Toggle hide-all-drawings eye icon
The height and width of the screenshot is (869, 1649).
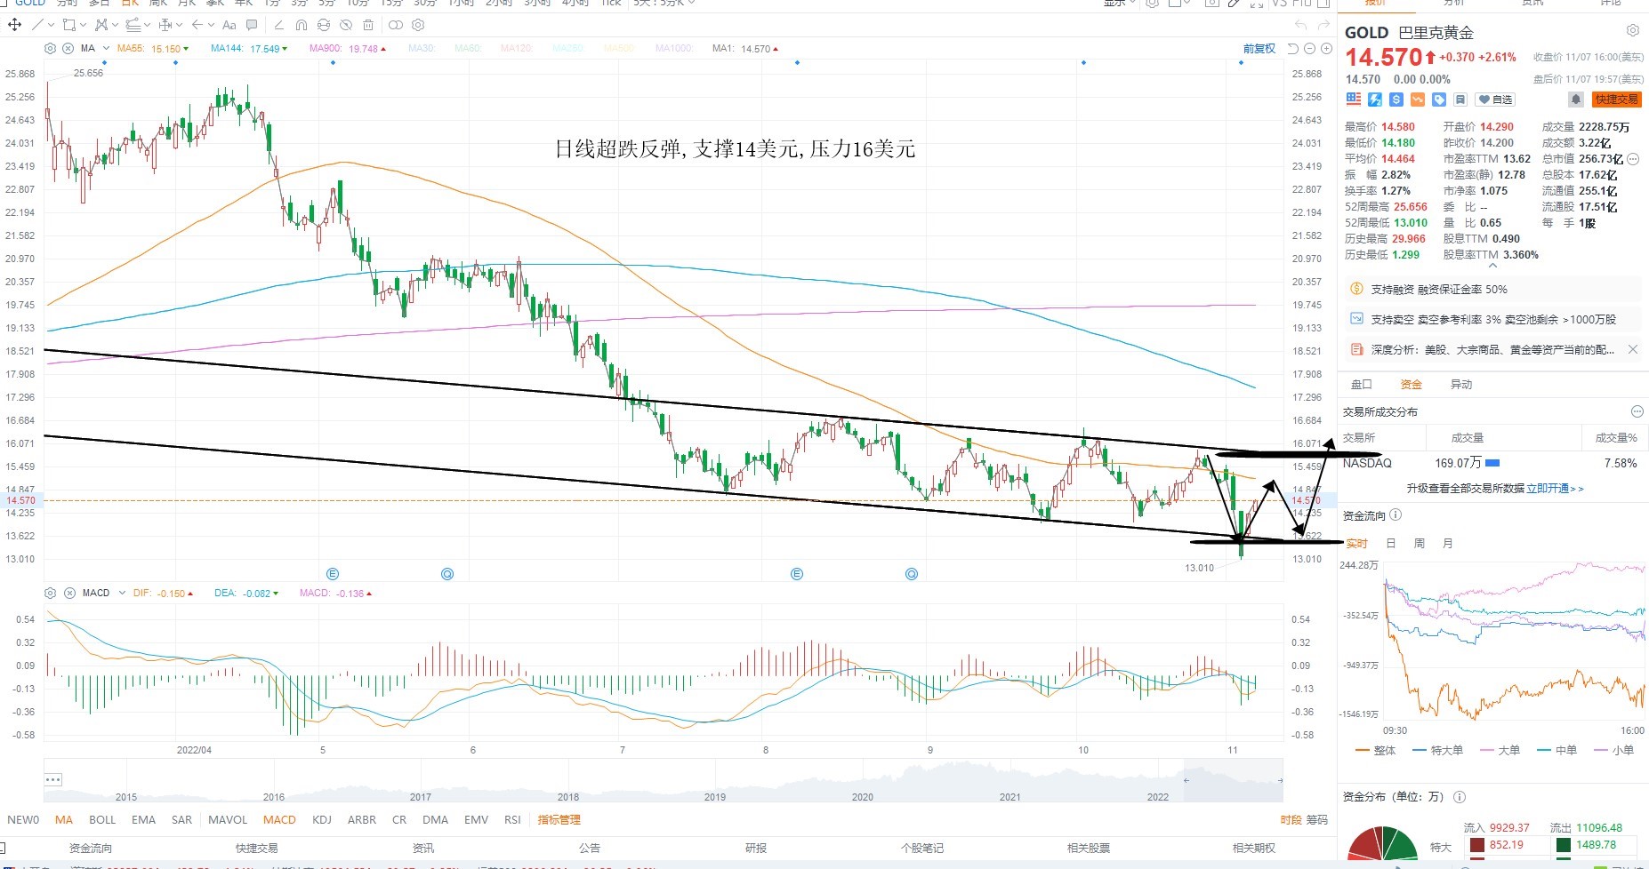[x=346, y=25]
